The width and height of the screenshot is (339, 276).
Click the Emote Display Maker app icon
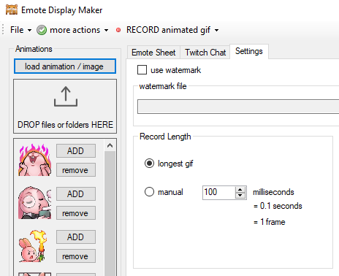click(x=12, y=9)
